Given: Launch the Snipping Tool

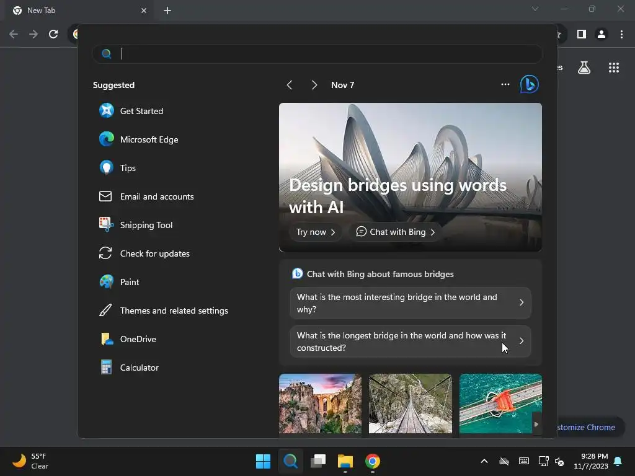Looking at the screenshot, I should 136,225.
